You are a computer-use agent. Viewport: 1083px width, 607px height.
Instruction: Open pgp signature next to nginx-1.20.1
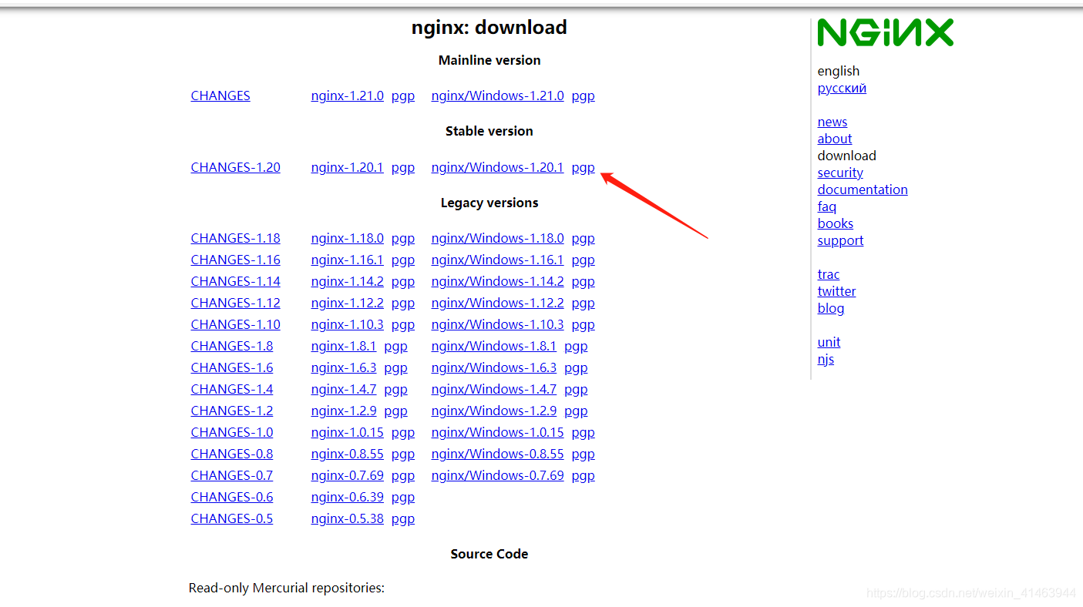[x=402, y=167]
